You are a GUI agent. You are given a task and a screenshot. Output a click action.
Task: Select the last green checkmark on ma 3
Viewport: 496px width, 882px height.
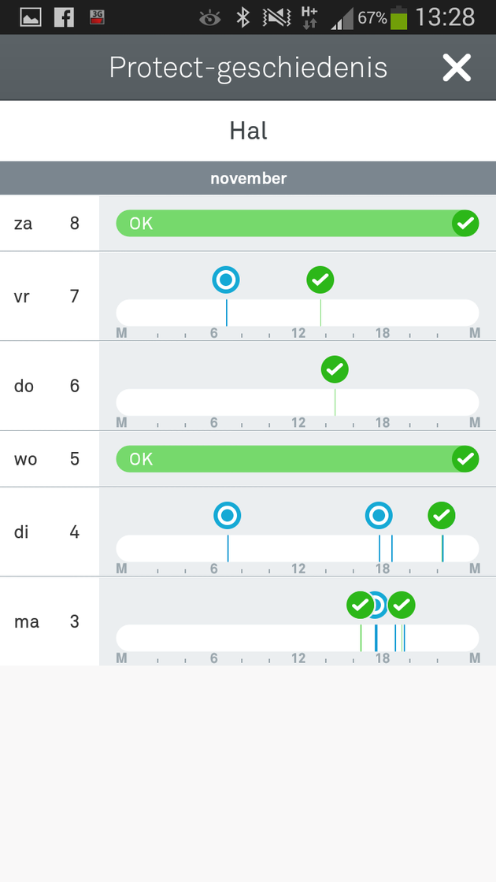tap(402, 606)
